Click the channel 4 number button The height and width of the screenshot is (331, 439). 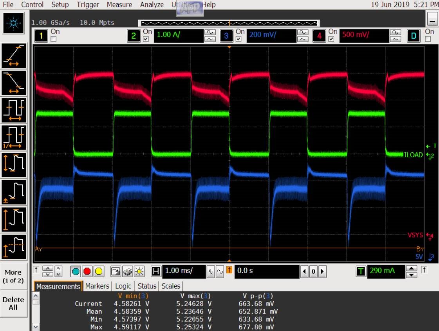click(320, 36)
